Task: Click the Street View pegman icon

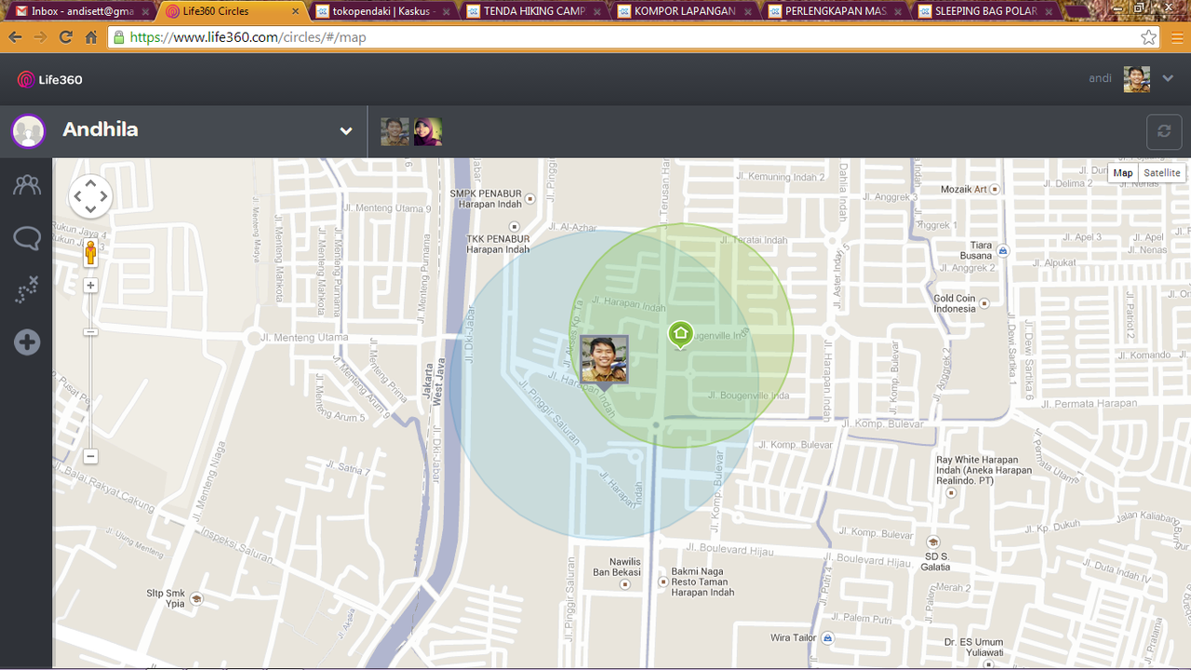Action: 90,253
